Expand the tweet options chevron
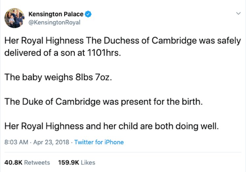Image resolution: width=246 pixels, height=172 pixels. (x=238, y=13)
